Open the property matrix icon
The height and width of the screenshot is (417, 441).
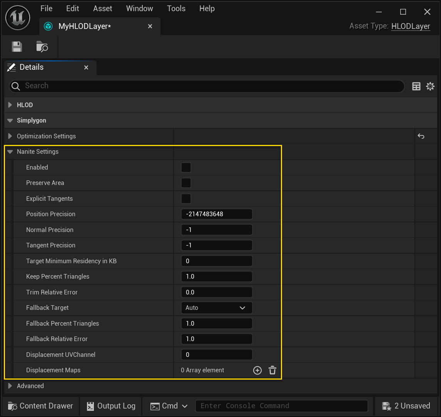pyautogui.click(x=416, y=86)
